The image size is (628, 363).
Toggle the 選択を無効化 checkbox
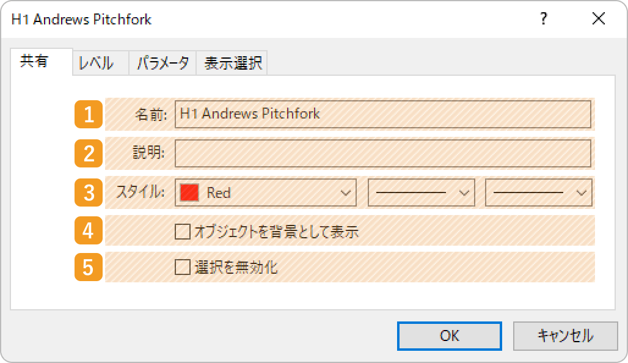tap(183, 267)
